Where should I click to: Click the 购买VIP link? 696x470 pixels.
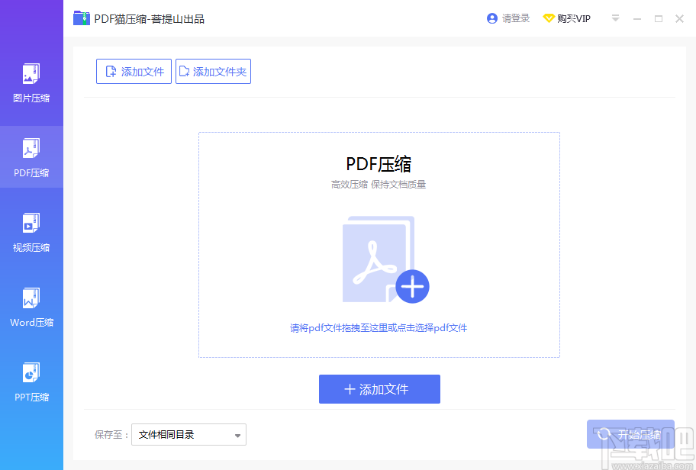(572, 18)
